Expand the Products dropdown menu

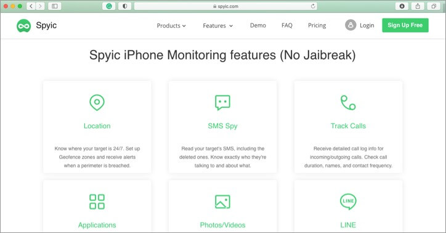171,26
